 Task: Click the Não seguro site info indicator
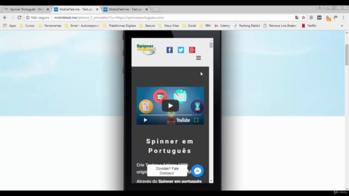coord(38,17)
